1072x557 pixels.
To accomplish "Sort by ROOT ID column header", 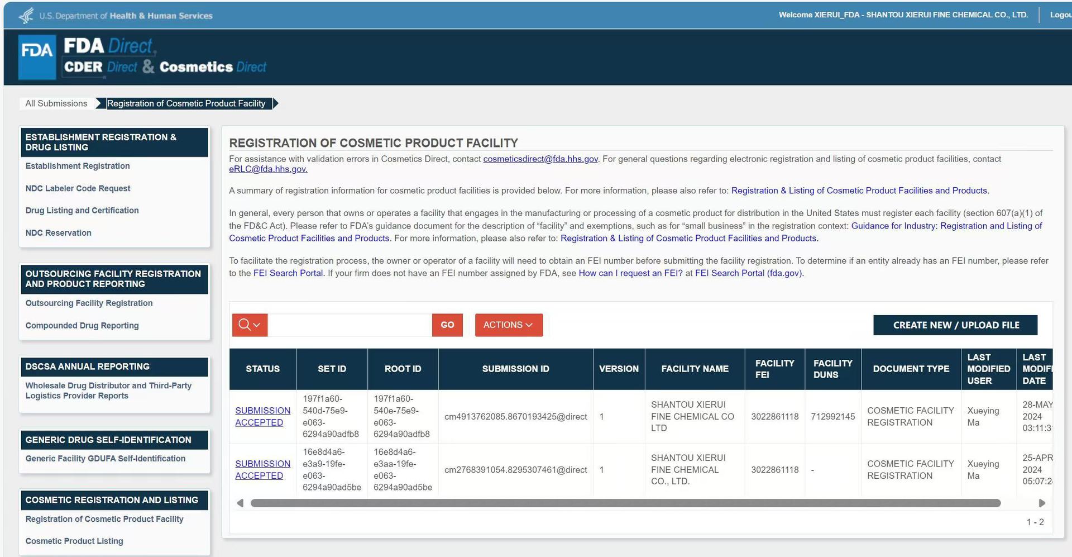I will coord(403,369).
